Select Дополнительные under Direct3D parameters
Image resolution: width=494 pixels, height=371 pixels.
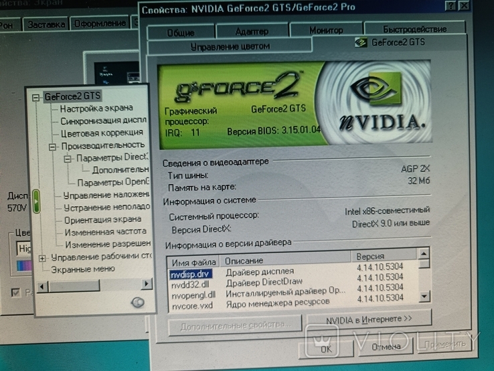click(120, 170)
